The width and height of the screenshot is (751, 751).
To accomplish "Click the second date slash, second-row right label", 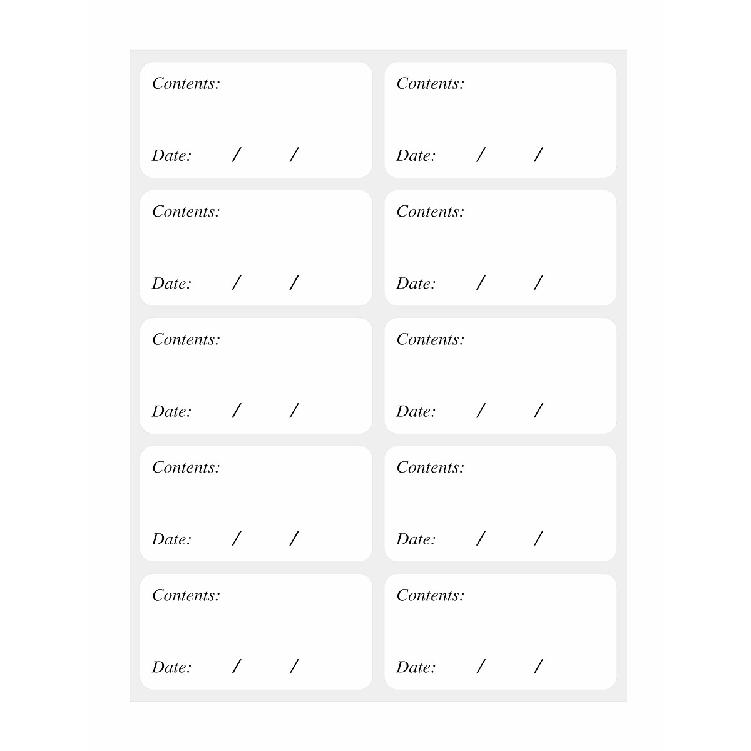I will click(x=538, y=283).
